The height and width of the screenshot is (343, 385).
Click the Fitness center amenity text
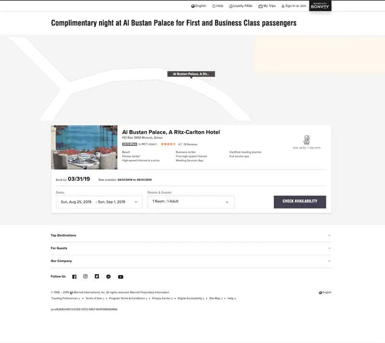pyautogui.click(x=131, y=156)
